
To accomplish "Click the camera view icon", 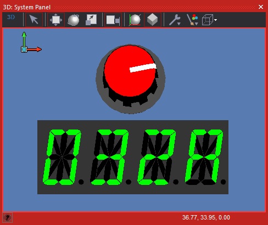I will pos(113,20).
